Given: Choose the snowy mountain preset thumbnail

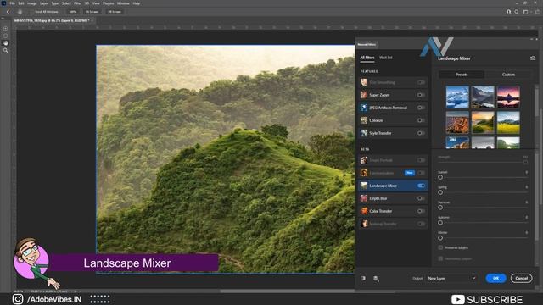Looking at the screenshot, I should [457, 97].
